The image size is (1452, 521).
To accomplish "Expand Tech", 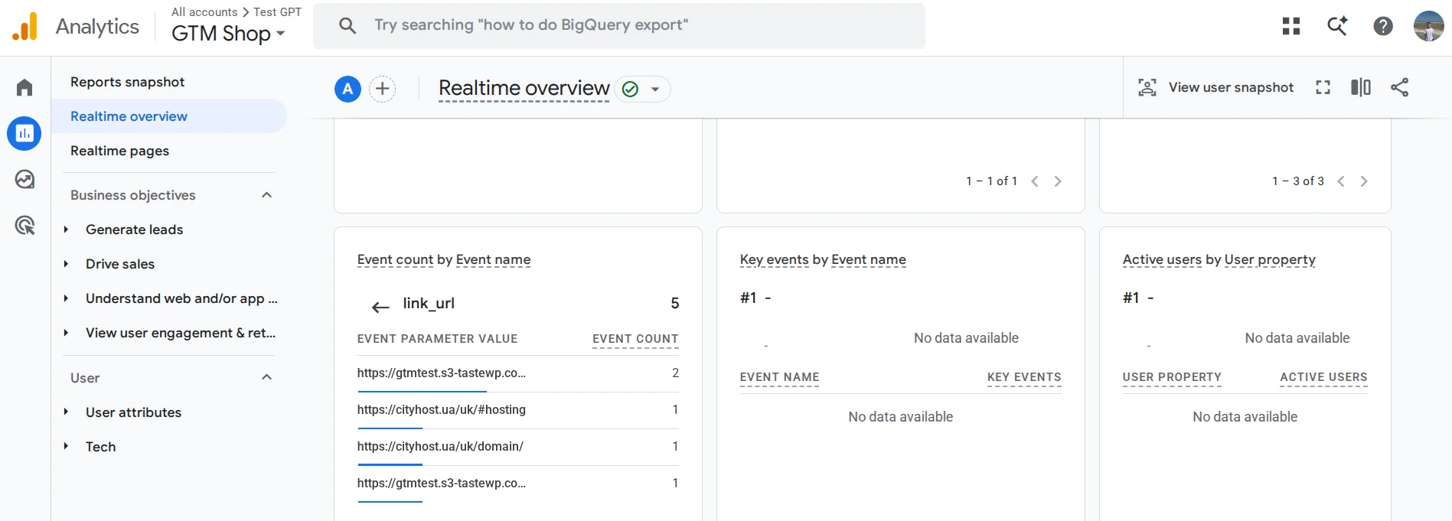I will click(x=66, y=447).
